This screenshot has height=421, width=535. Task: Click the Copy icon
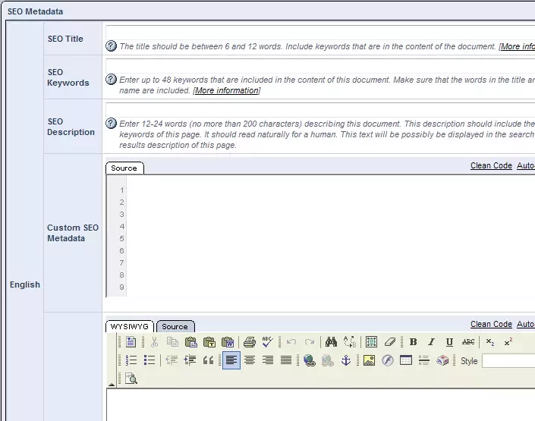(173, 342)
